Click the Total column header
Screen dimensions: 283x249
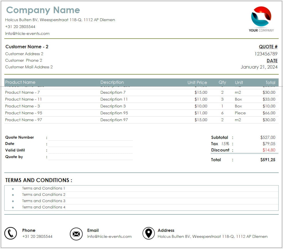click(x=270, y=82)
